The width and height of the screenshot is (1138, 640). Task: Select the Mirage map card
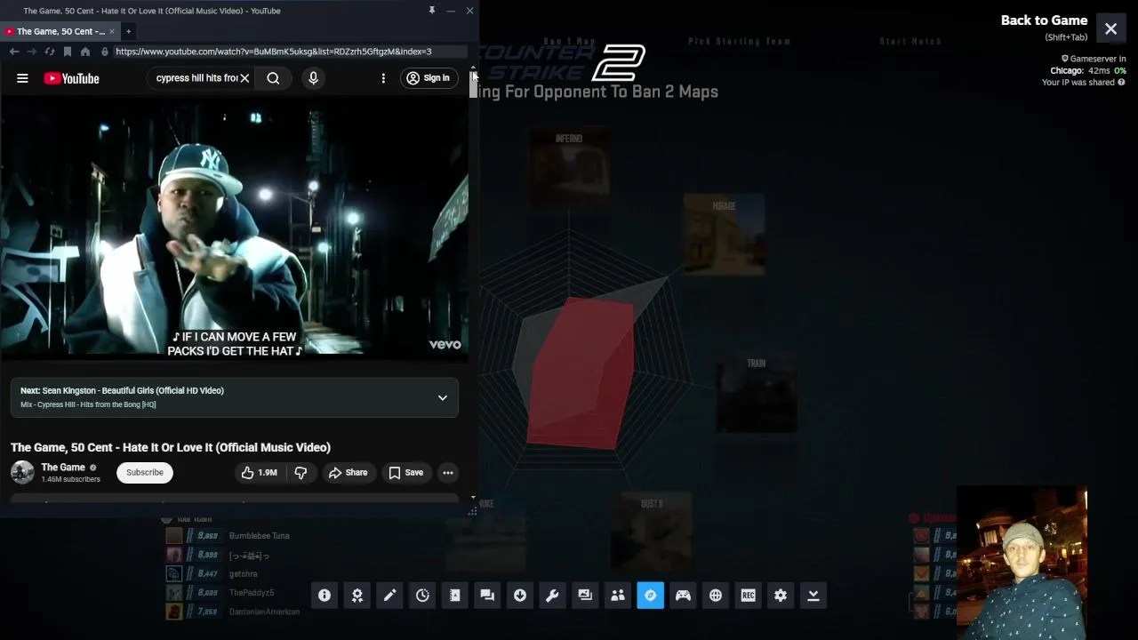click(724, 234)
